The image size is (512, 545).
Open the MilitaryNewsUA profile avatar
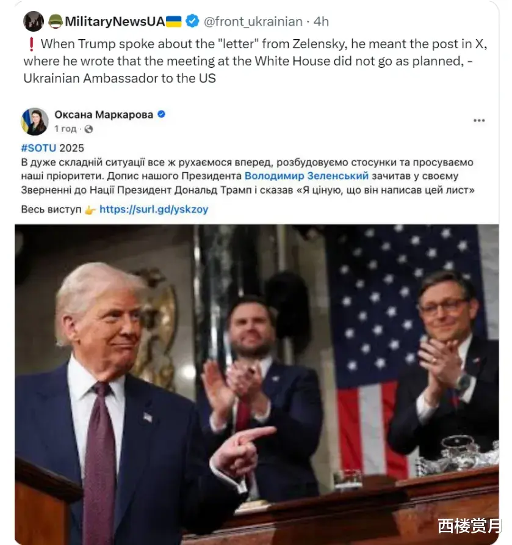click(x=34, y=21)
